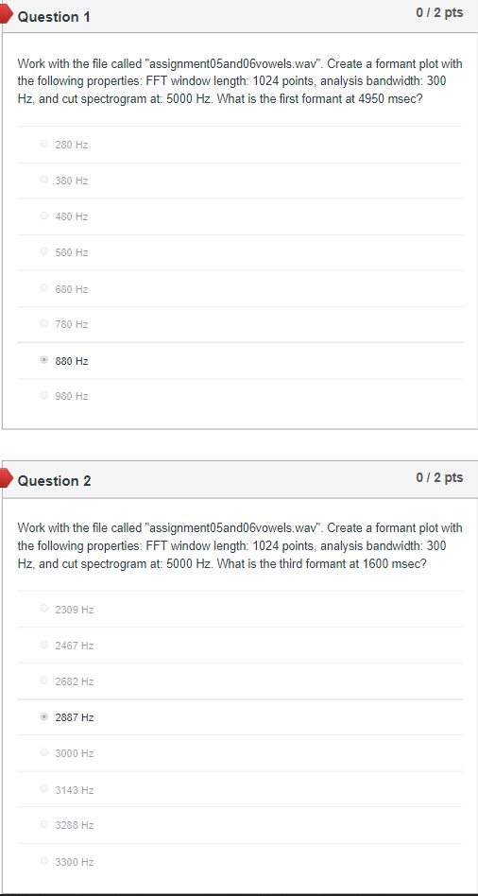The width and height of the screenshot is (478, 896).
Task: Click the selected 2887 Hz option
Action: pyautogui.click(x=44, y=716)
